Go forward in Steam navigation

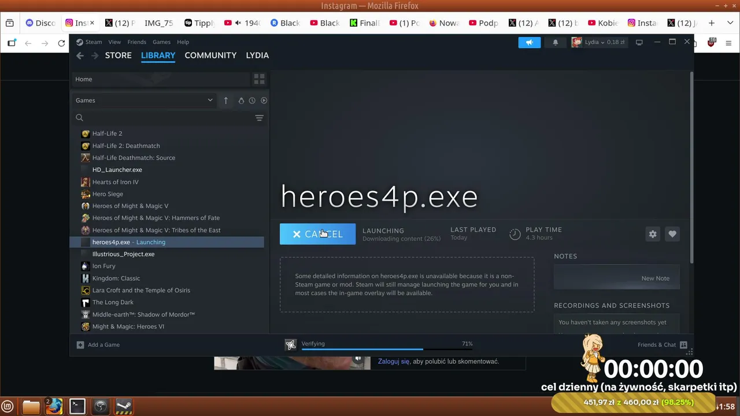click(x=95, y=55)
